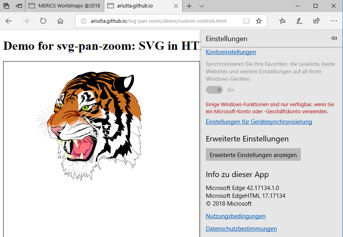
Task: Open Datenschutzbestimmungen
Action: tap(241, 228)
